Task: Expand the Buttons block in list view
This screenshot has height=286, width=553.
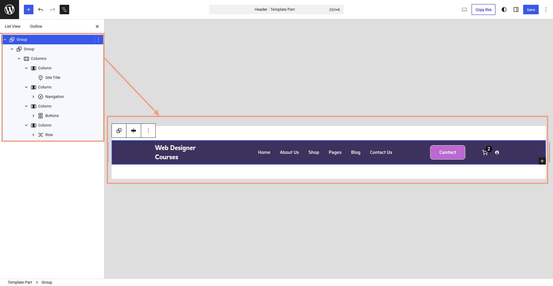Action: pos(33,116)
